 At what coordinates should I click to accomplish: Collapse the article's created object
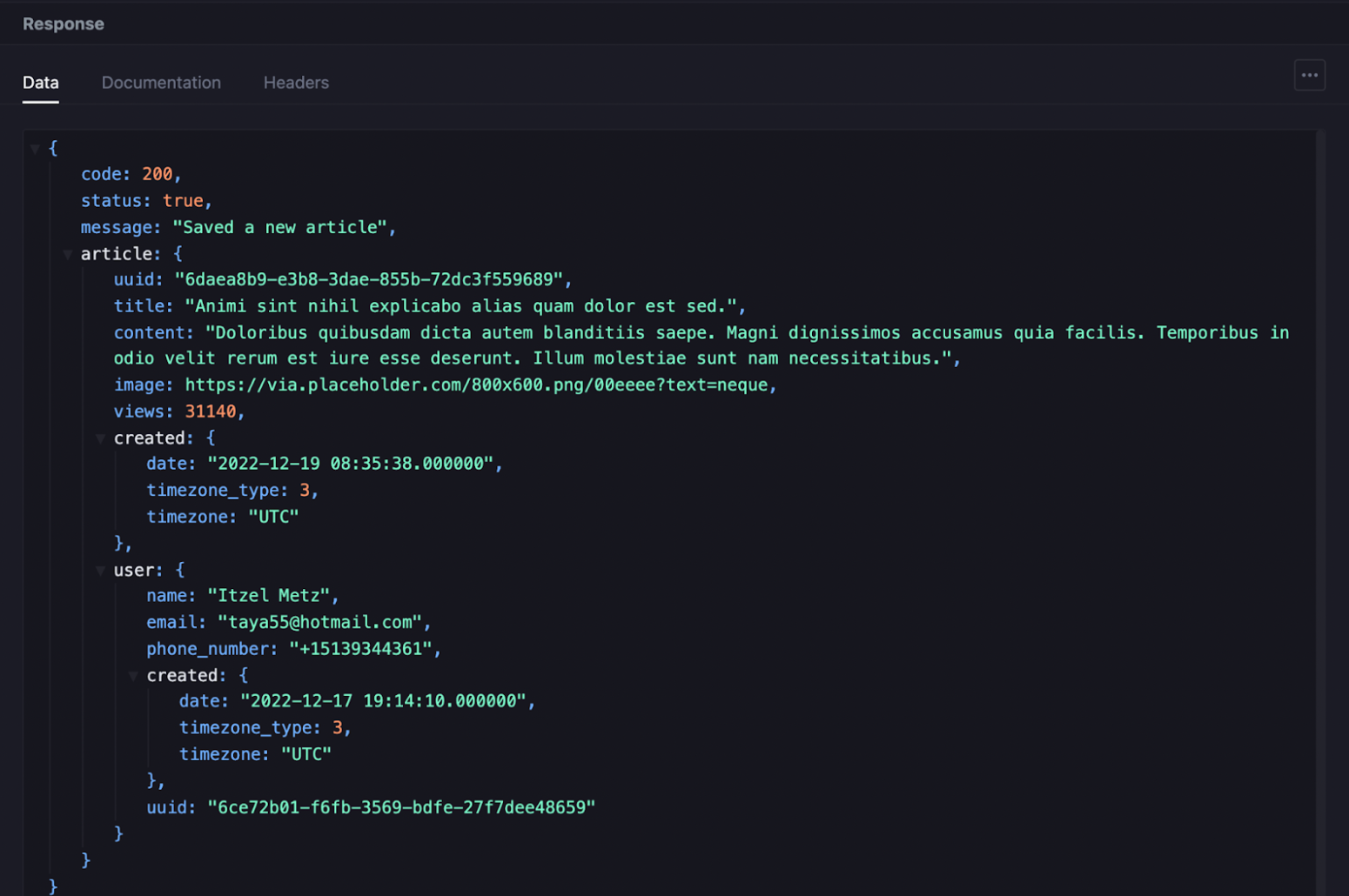click(x=100, y=438)
